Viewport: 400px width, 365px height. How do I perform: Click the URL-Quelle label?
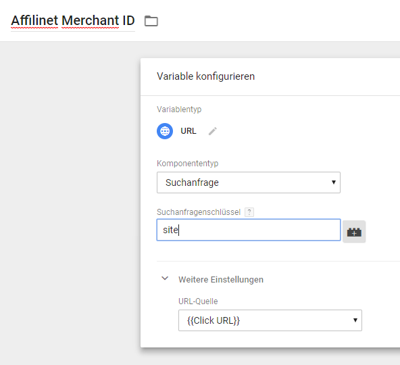point(198,301)
